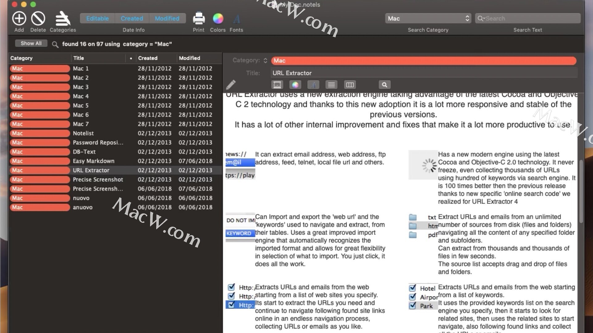The image size is (593, 333).
Task: Toggle the Created date info segment
Action: (x=132, y=18)
